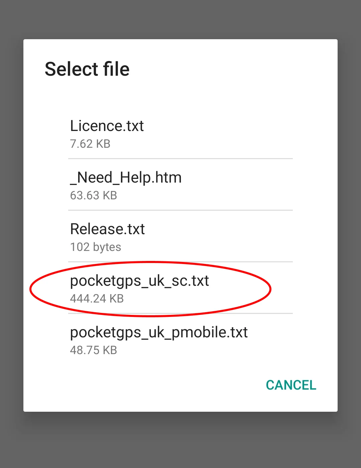
Task: Tap the 444.24 KB size label
Action: click(x=97, y=299)
